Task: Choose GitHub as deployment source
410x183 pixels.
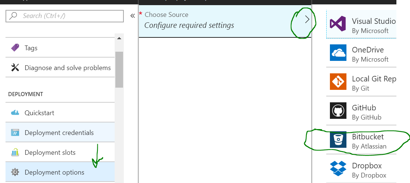Action: coord(362,111)
